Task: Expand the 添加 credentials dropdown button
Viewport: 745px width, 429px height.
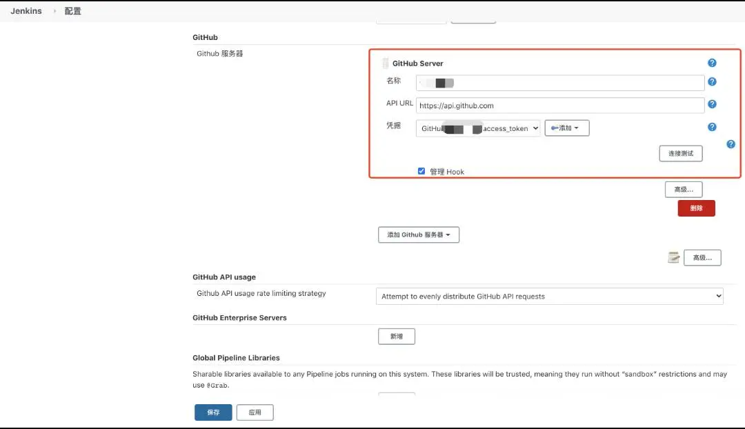Action: (x=567, y=128)
